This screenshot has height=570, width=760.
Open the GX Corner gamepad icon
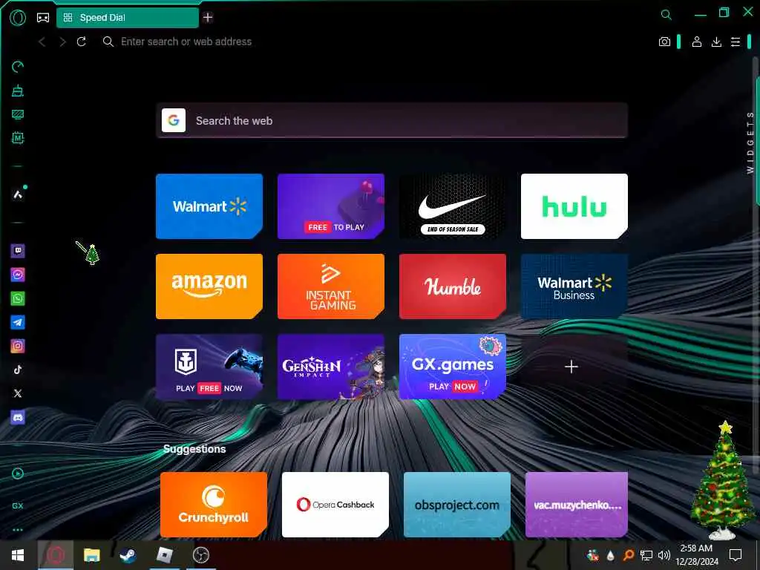pos(43,18)
